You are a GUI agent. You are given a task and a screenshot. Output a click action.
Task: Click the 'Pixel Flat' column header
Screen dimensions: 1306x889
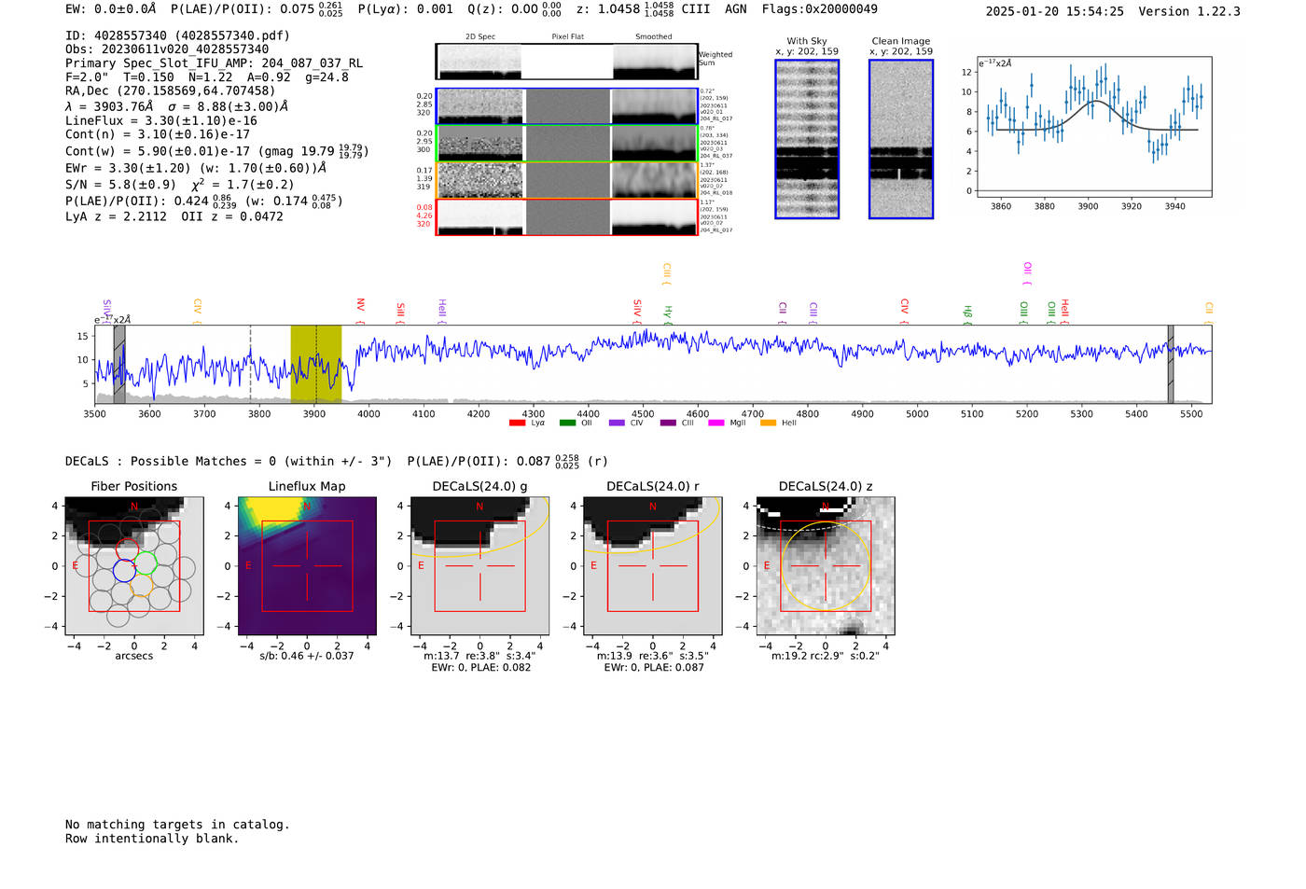click(x=568, y=37)
